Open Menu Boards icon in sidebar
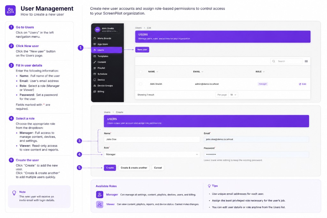 point(95,38)
